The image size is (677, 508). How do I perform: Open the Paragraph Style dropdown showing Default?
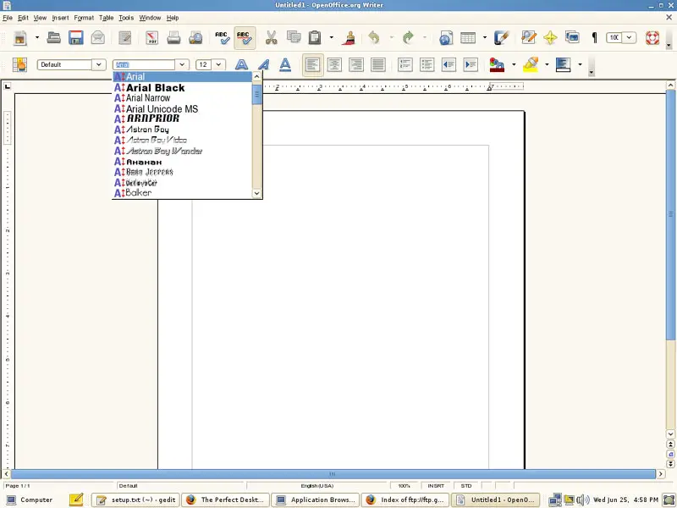click(99, 65)
